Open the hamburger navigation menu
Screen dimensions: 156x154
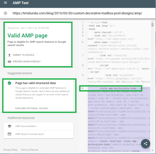(5, 3)
